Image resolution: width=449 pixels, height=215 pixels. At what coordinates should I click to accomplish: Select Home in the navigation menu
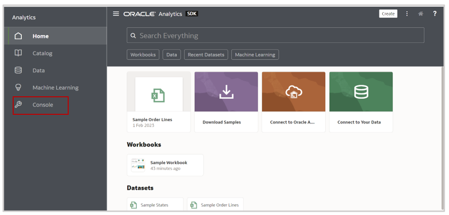56,36
